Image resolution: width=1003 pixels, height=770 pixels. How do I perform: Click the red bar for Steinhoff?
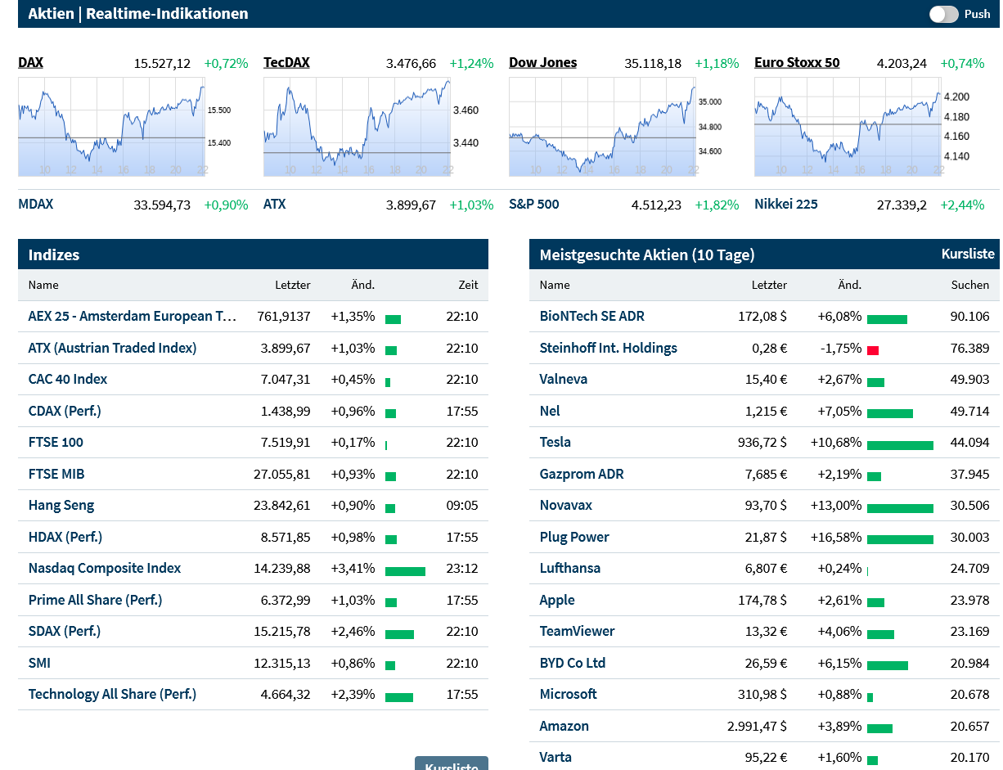click(873, 350)
